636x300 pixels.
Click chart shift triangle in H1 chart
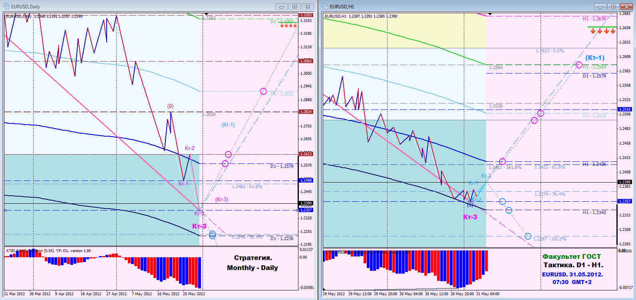490,14
